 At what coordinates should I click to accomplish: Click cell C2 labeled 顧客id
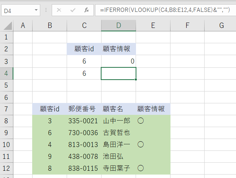(x=84, y=49)
